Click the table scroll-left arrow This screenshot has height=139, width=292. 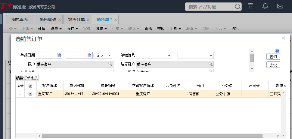pyautogui.click(x=39, y=136)
